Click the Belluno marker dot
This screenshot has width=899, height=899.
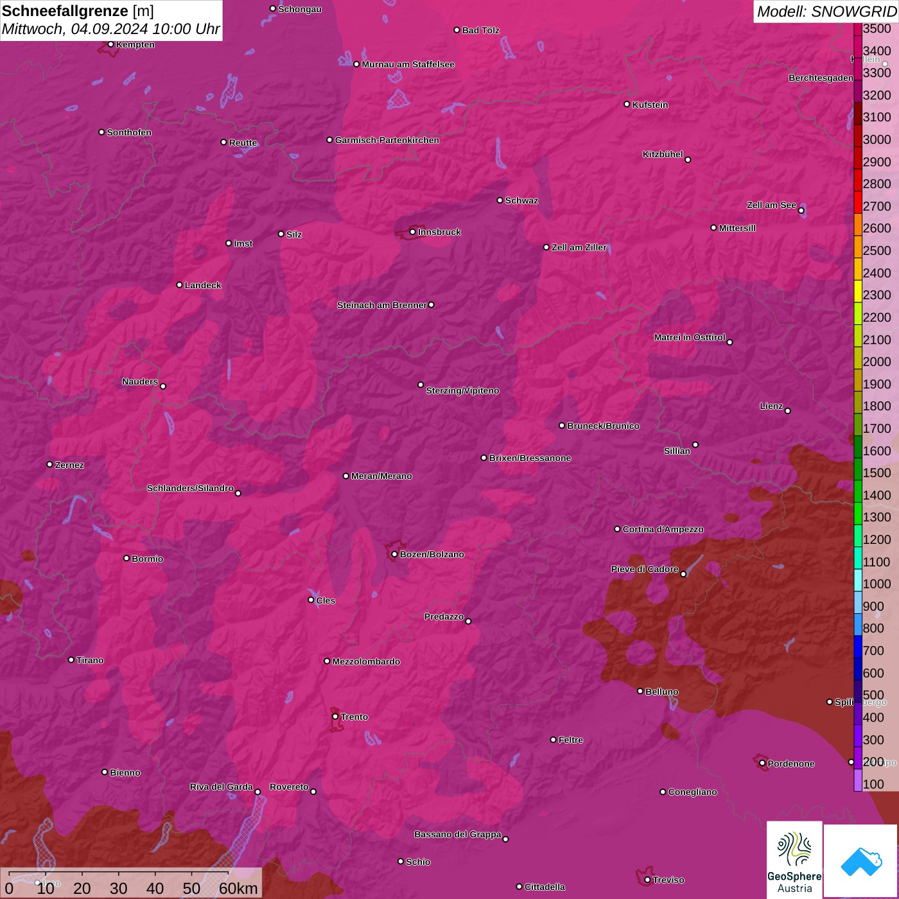(x=640, y=691)
